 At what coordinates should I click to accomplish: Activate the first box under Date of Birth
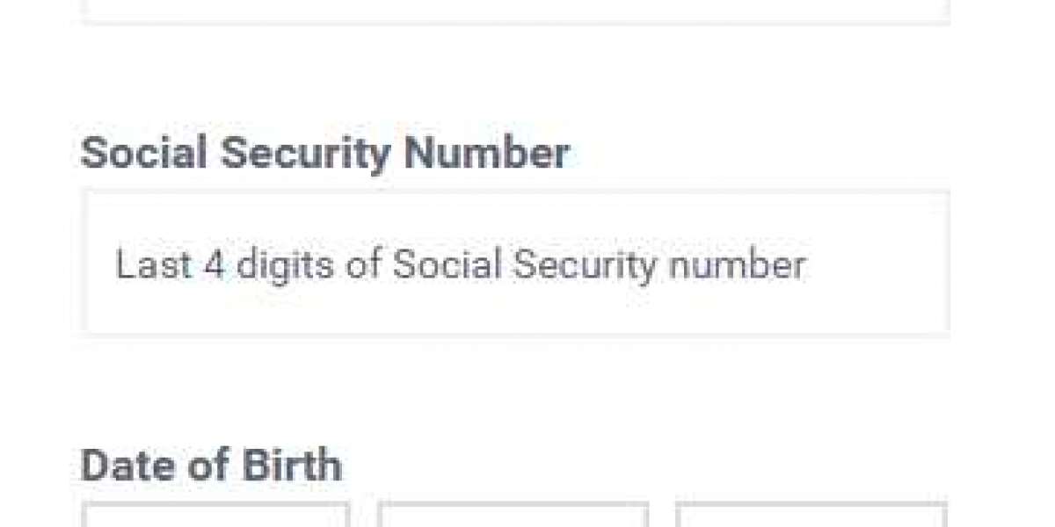point(215,516)
